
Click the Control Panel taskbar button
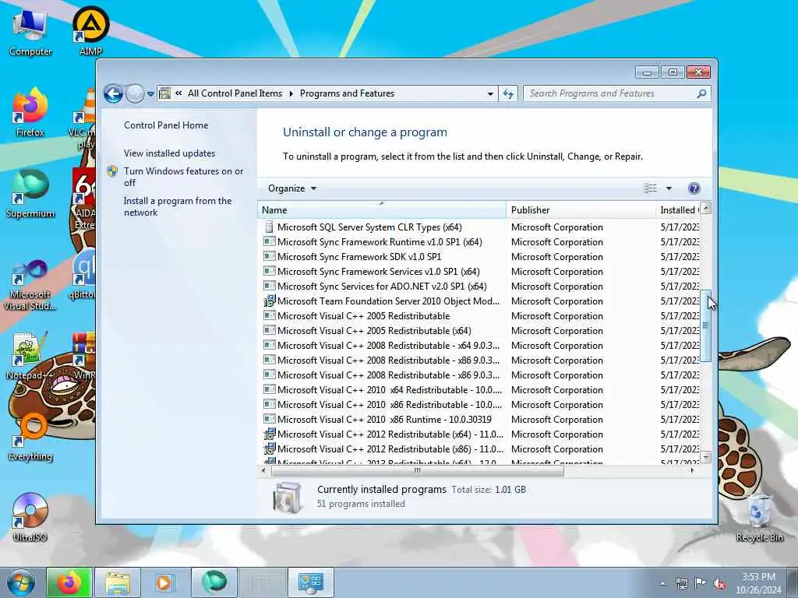pyautogui.click(x=310, y=582)
